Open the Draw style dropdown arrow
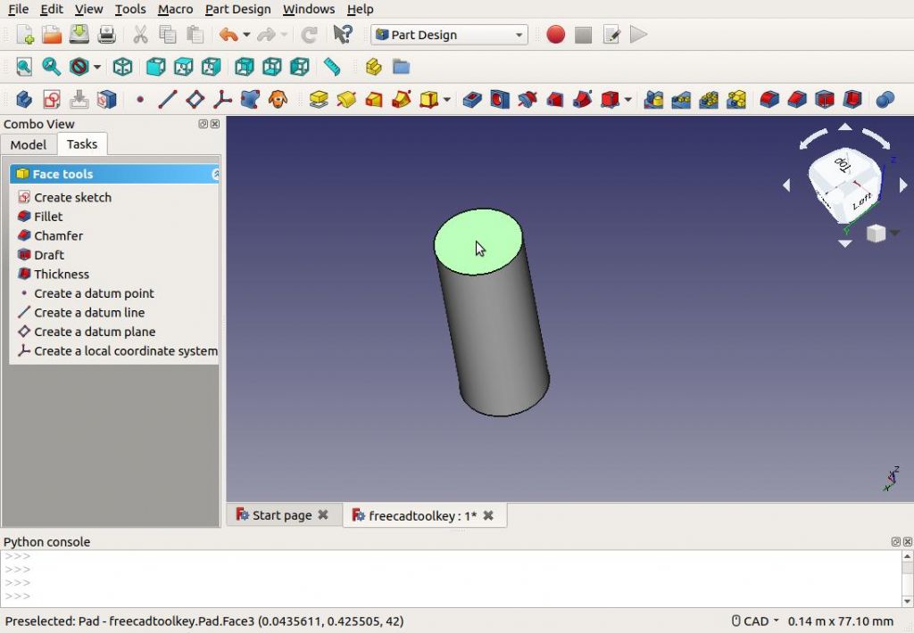Screen dimensions: 914x633 (x=97, y=67)
